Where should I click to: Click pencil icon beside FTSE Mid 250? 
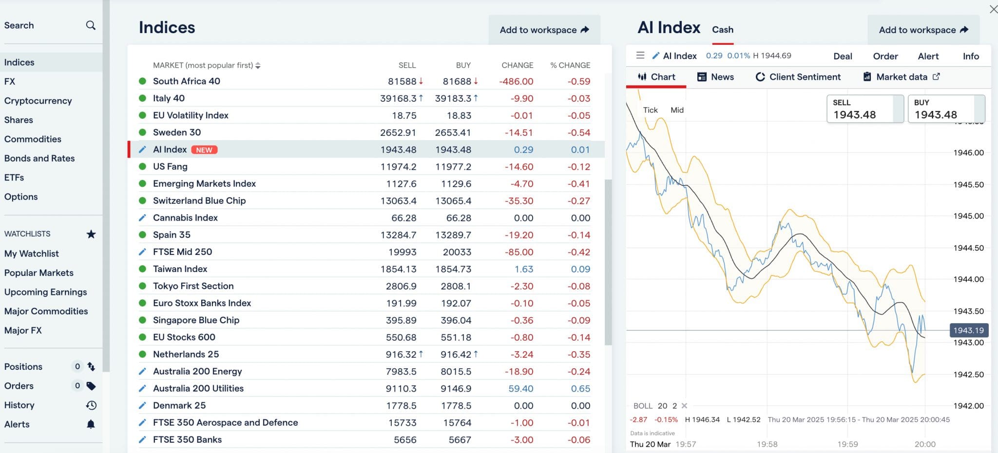pyautogui.click(x=142, y=252)
